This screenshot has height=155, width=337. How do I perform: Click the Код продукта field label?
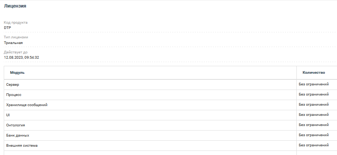click(x=16, y=23)
